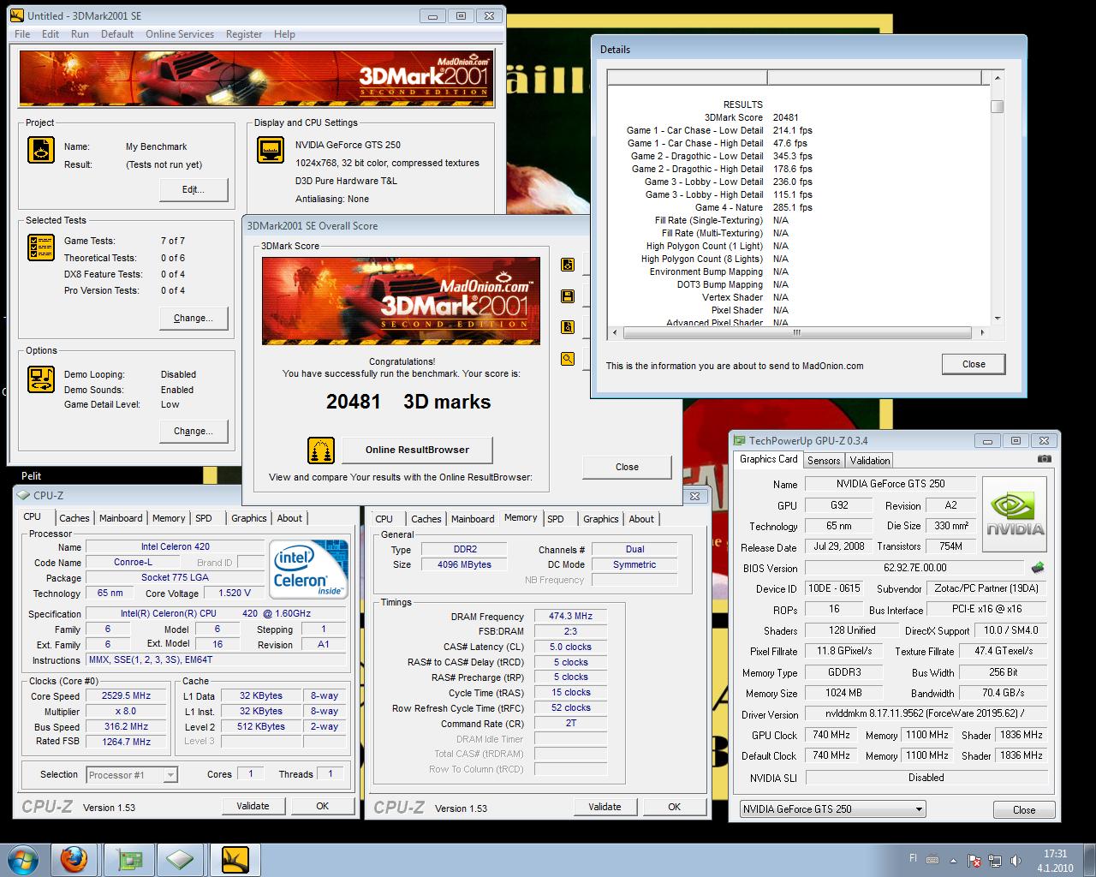Click Validate in the left CPU-Z window
1096x877 pixels.
coord(253,806)
